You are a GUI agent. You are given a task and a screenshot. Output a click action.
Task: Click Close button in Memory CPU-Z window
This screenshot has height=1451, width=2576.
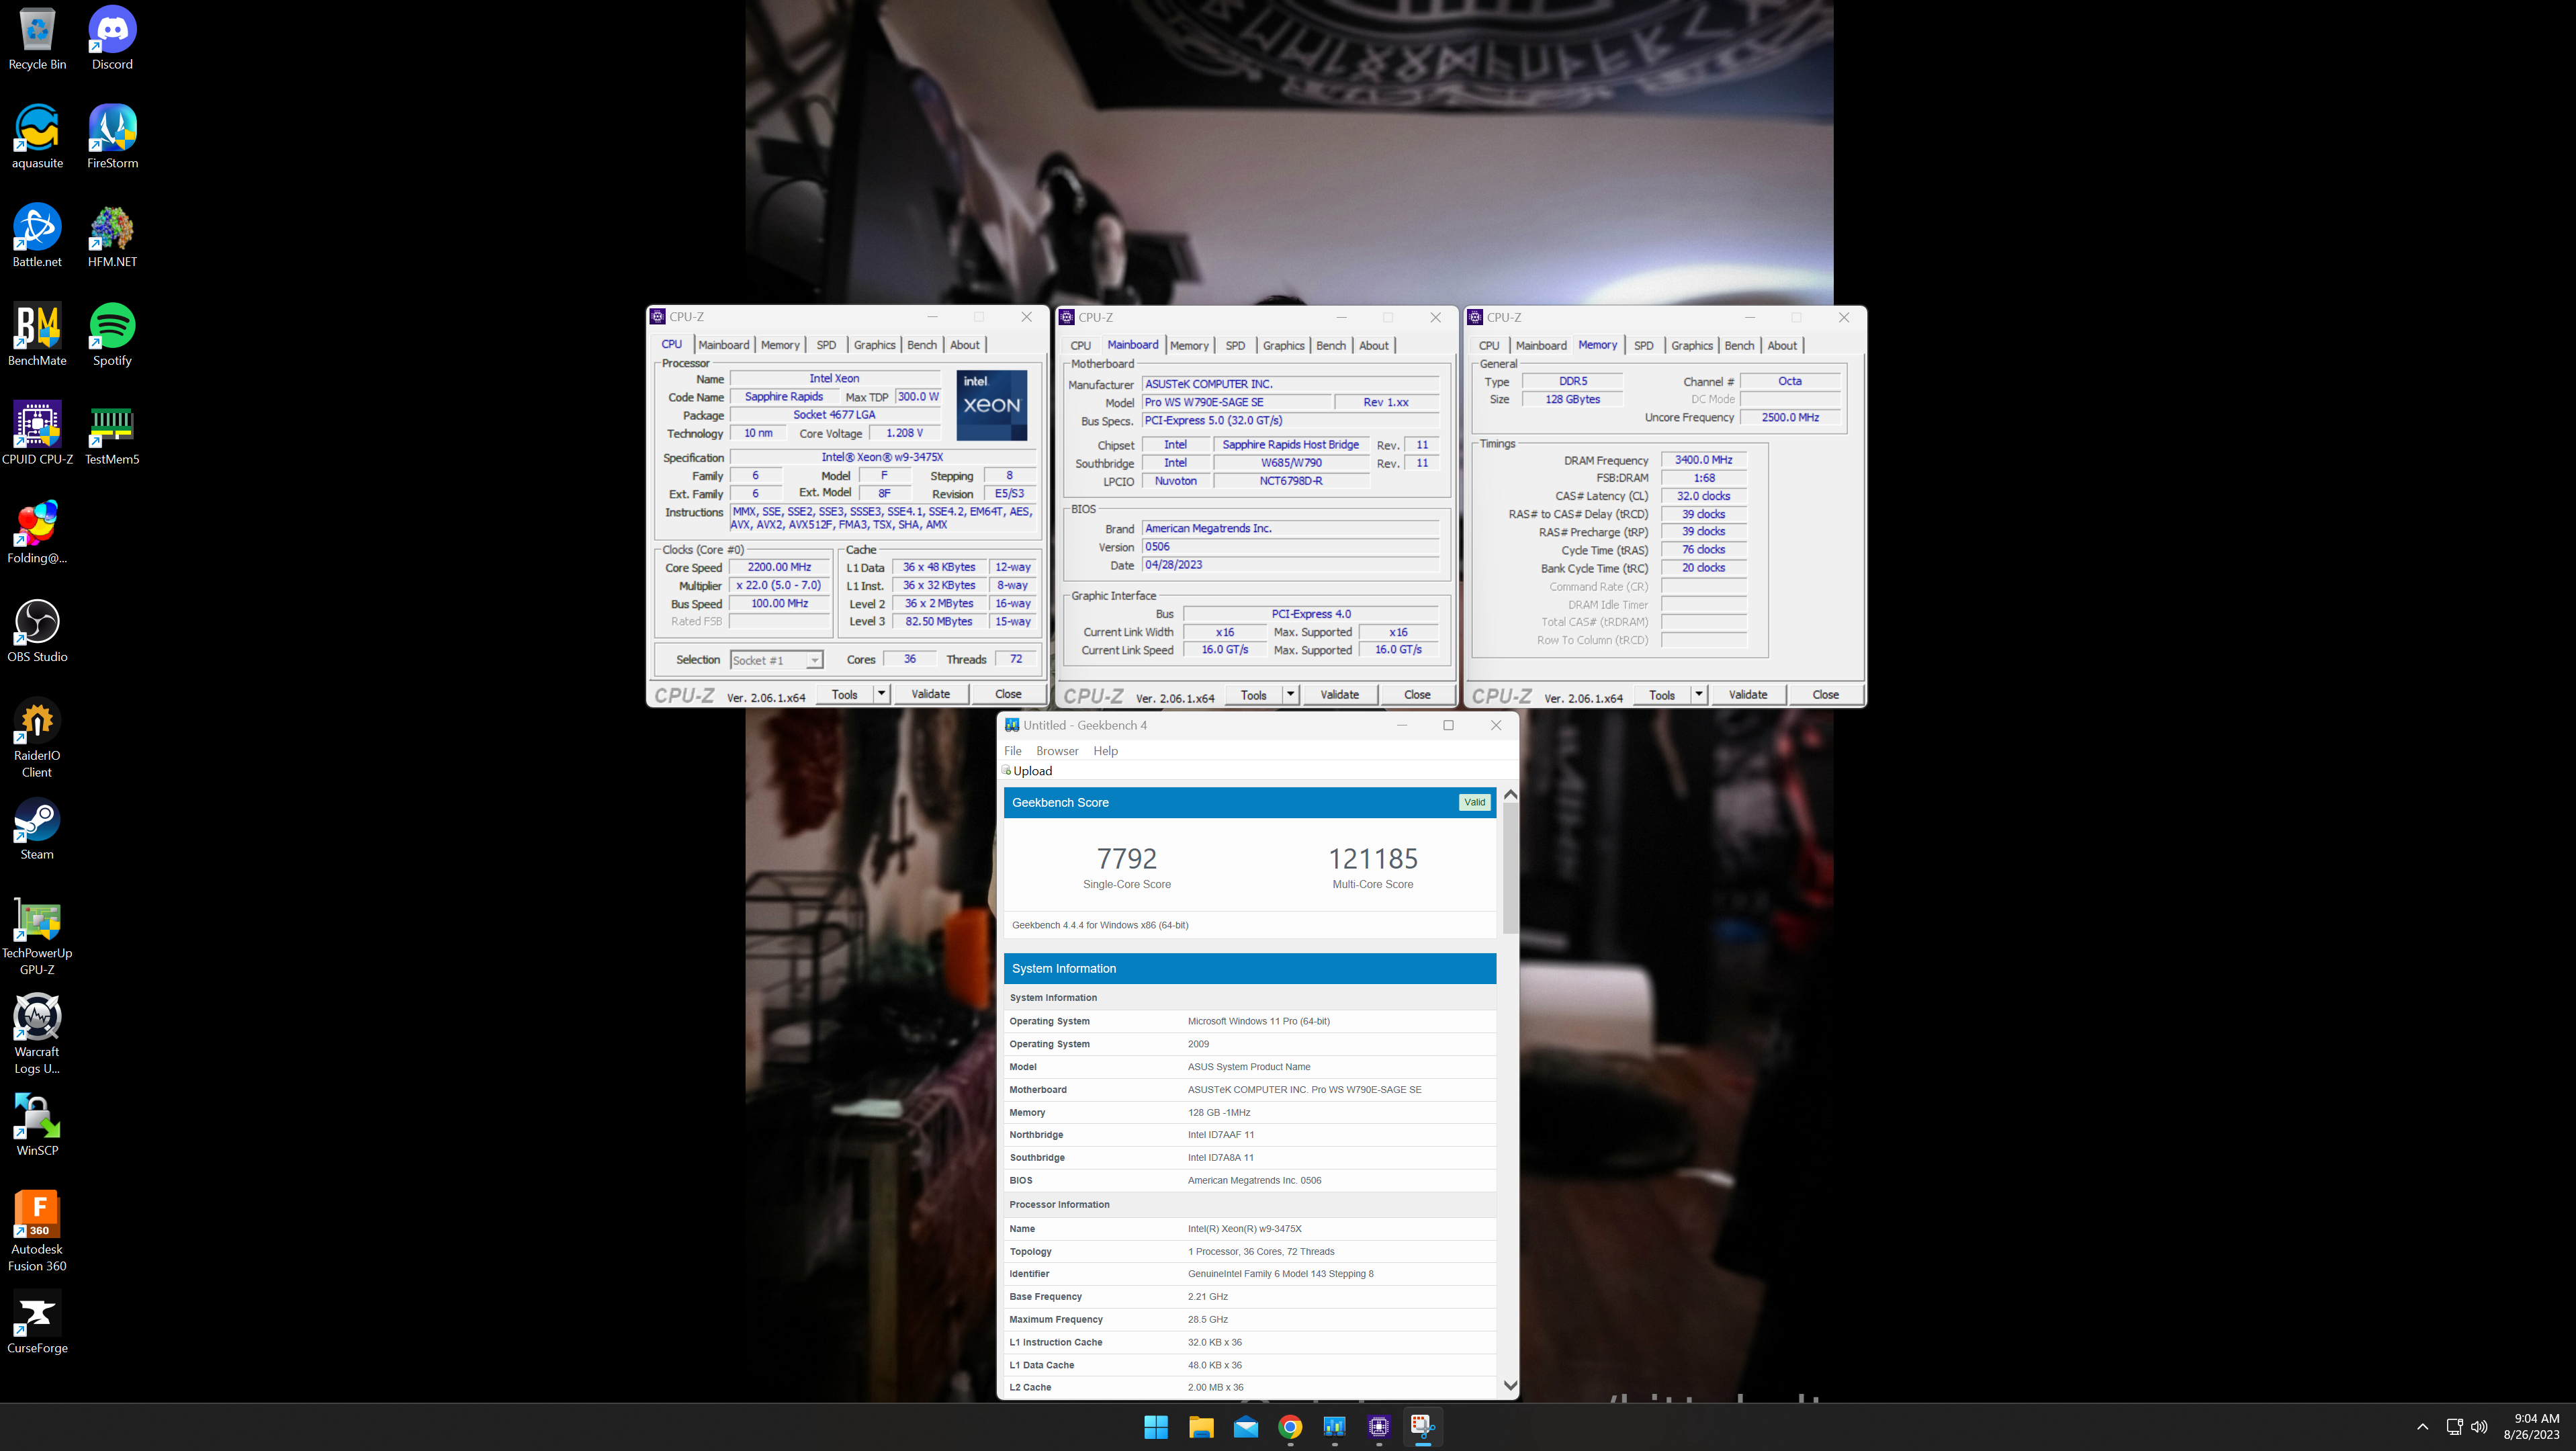1826,695
